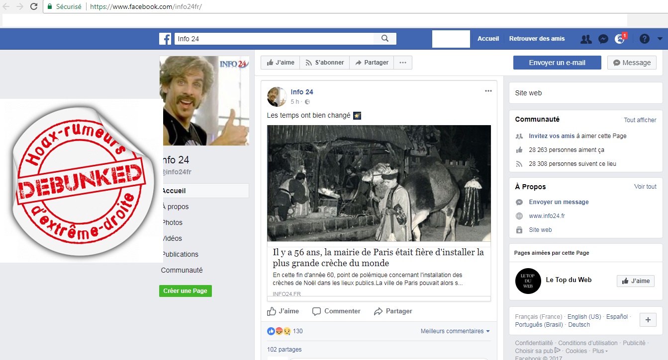This screenshot has height=360, width=668.
Task: Select Accueil in page sidebar
Action: 204,191
